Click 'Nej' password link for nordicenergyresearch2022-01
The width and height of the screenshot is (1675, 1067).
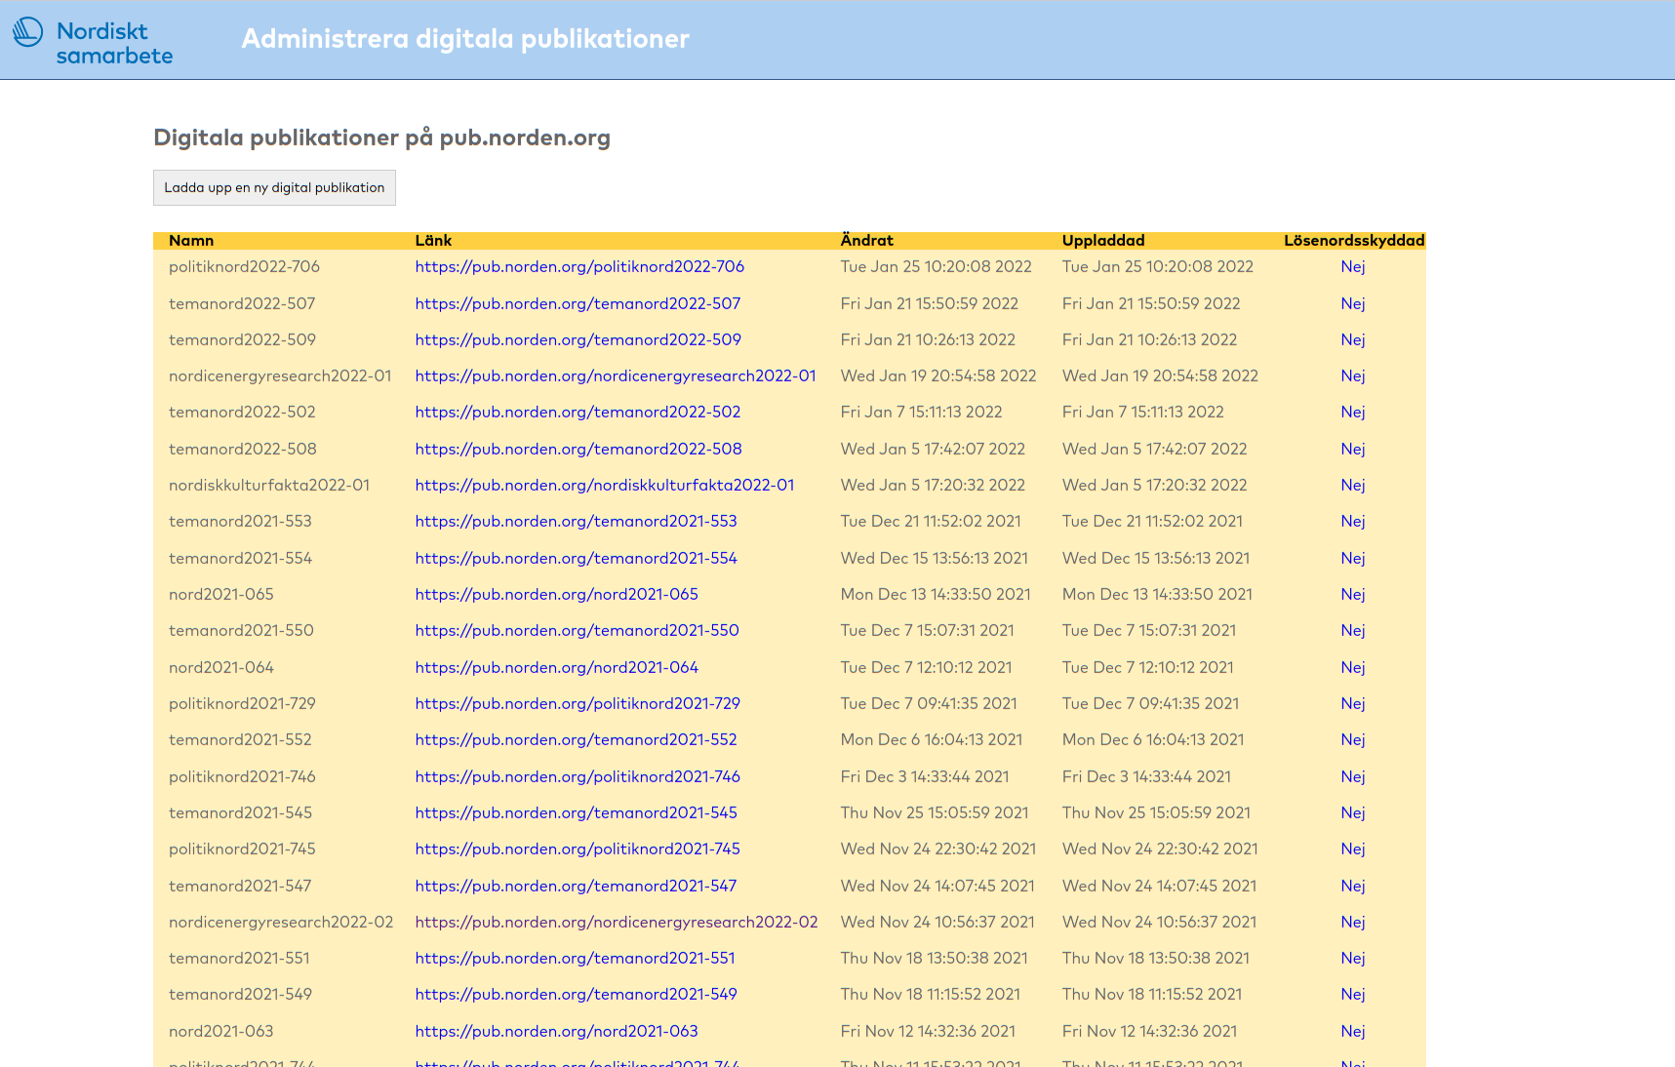pyautogui.click(x=1353, y=375)
